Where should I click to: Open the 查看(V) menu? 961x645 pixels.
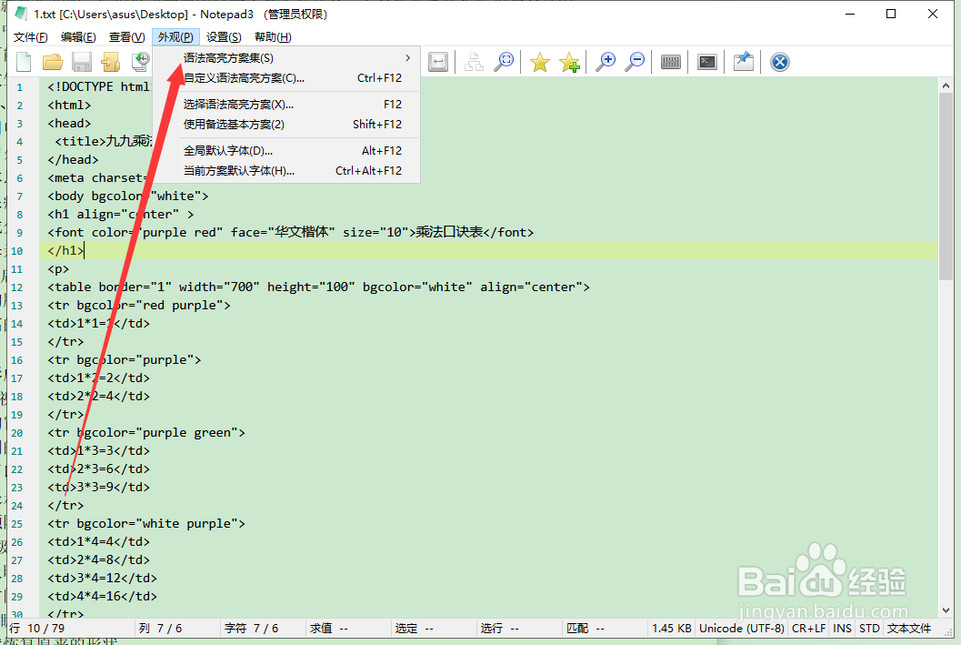coord(127,36)
